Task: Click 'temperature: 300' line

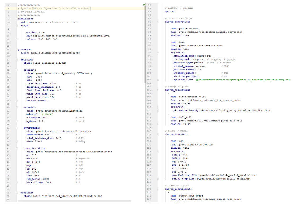Action: point(38,135)
